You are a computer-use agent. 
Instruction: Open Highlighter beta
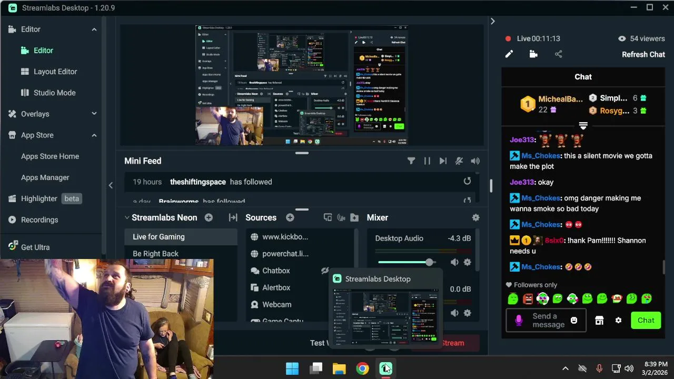coord(44,198)
